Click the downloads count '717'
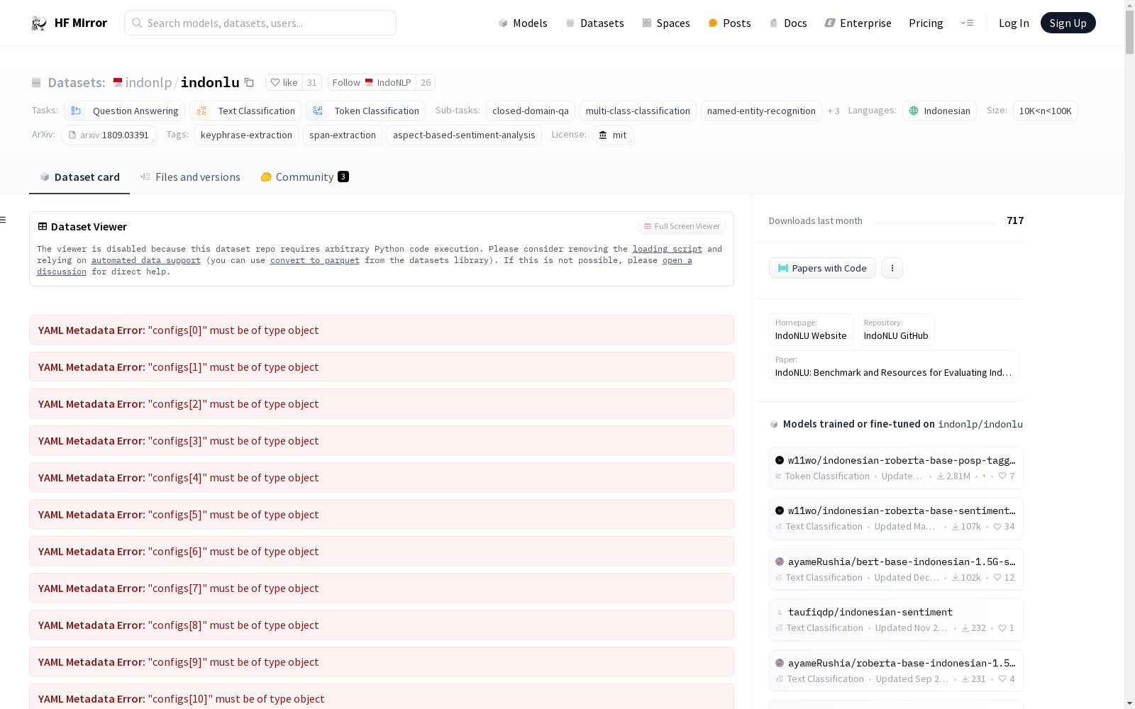1135x709 pixels. pos(1015,220)
